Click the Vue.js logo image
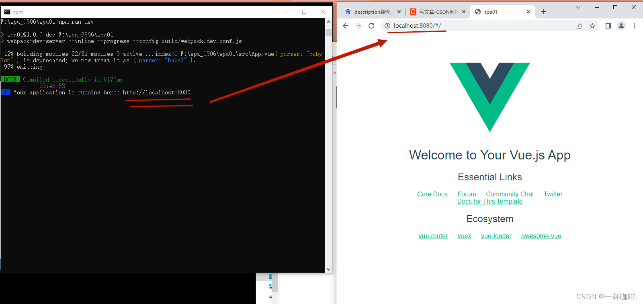Screen dimensions: 643x304 tap(490, 97)
